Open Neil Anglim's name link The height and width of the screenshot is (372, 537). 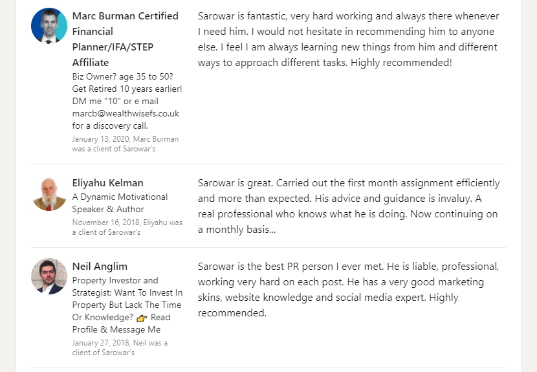click(100, 267)
